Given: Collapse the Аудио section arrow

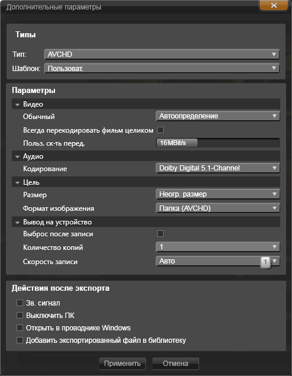Looking at the screenshot, I should (x=17, y=157).
